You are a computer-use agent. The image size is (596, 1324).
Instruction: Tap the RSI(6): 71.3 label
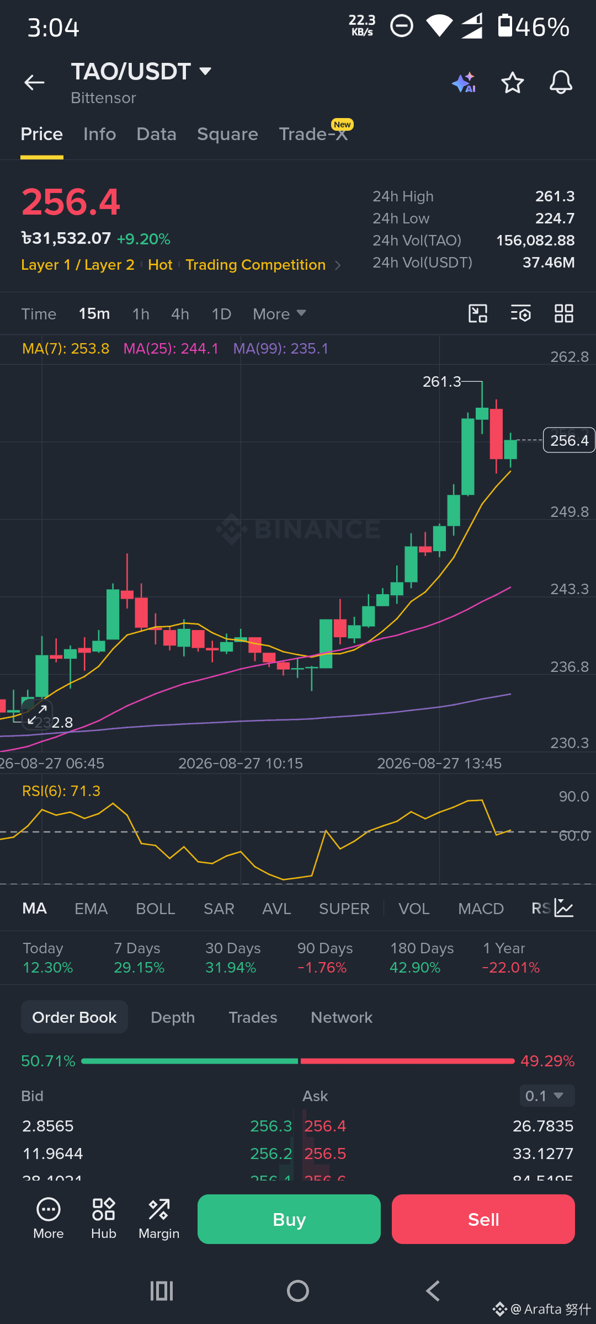pyautogui.click(x=61, y=791)
